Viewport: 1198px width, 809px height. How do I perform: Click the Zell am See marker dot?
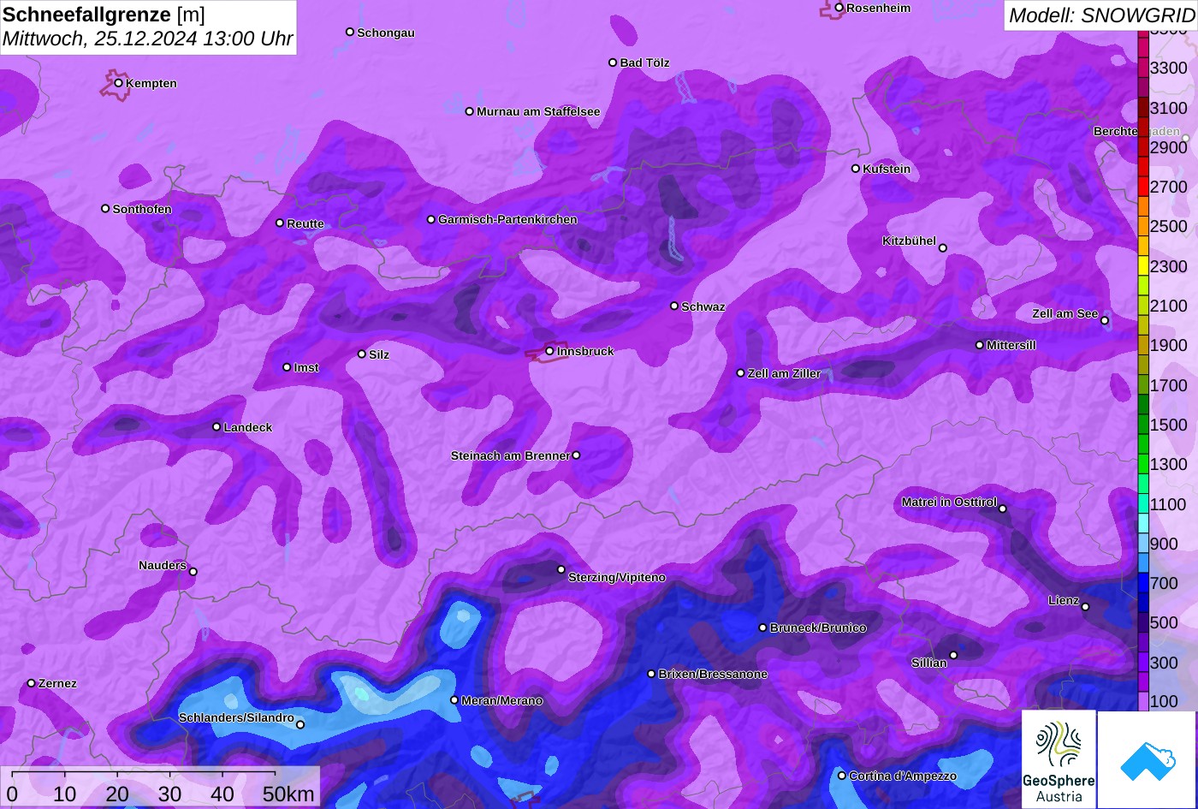(x=1105, y=321)
